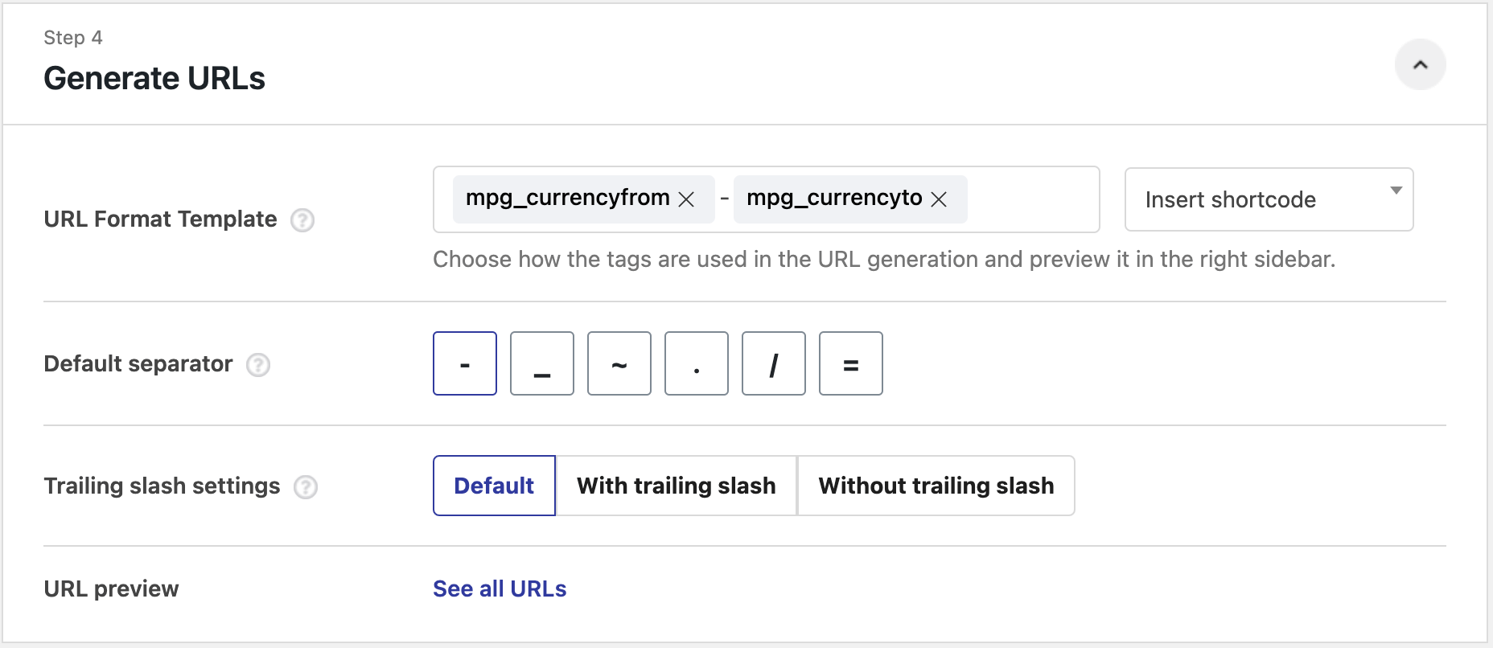1493x648 pixels.
Task: Choose the forward slash separator
Action: tap(774, 363)
